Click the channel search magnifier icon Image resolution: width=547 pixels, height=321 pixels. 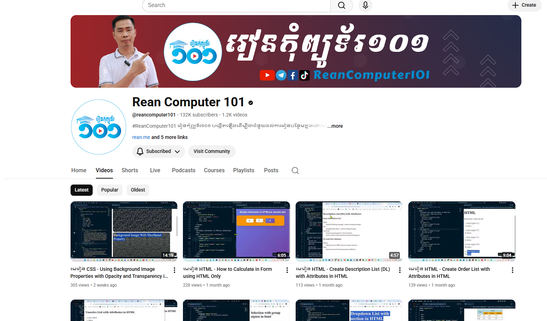[295, 170]
